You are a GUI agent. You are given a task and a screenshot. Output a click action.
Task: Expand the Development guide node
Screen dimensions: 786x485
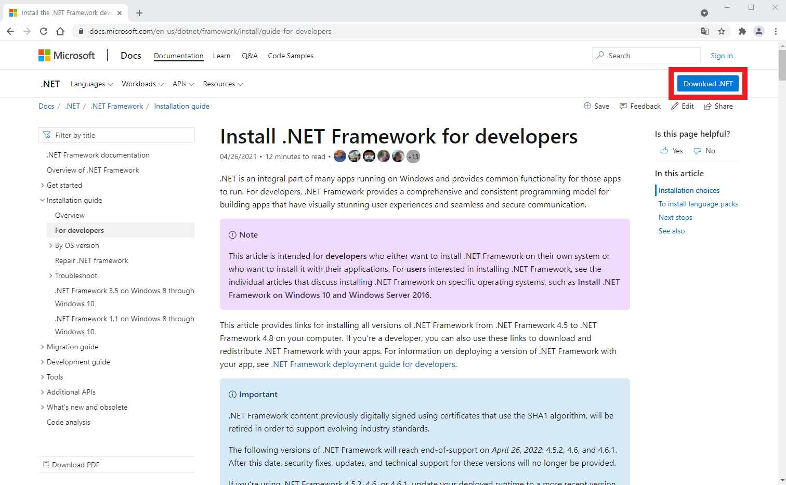(42, 362)
